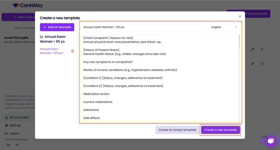The height and width of the screenshot is (150, 280).
Task: Click the lower red trash icon in background list
Action: point(262,64)
